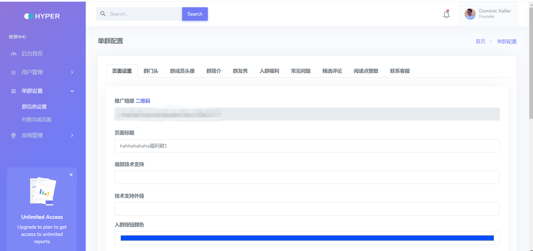Expand the 用户管理 submenu arrow

pyautogui.click(x=72, y=72)
